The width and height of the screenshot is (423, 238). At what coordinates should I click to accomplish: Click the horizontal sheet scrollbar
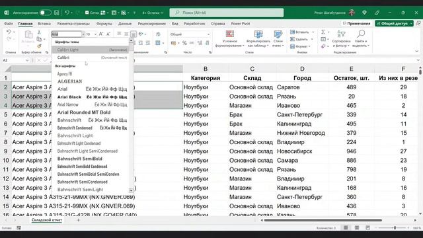coord(323,220)
